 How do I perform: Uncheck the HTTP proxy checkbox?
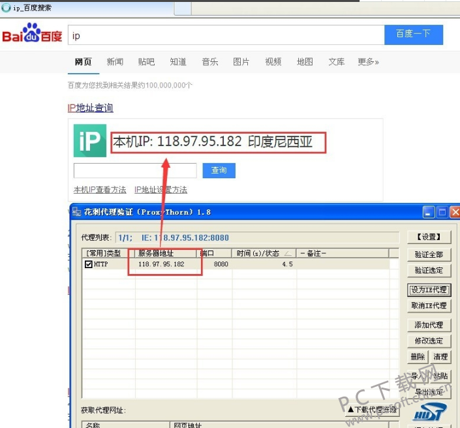[x=88, y=264]
